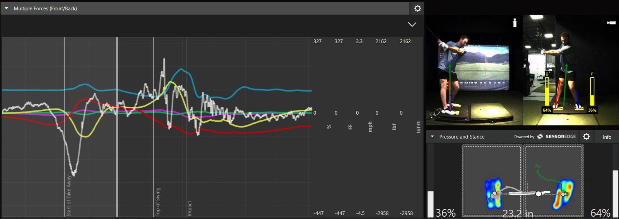Click the 'lbf·ft' axis unit label
Image resolution: width=619 pixels, height=219 pixels.
click(x=418, y=127)
